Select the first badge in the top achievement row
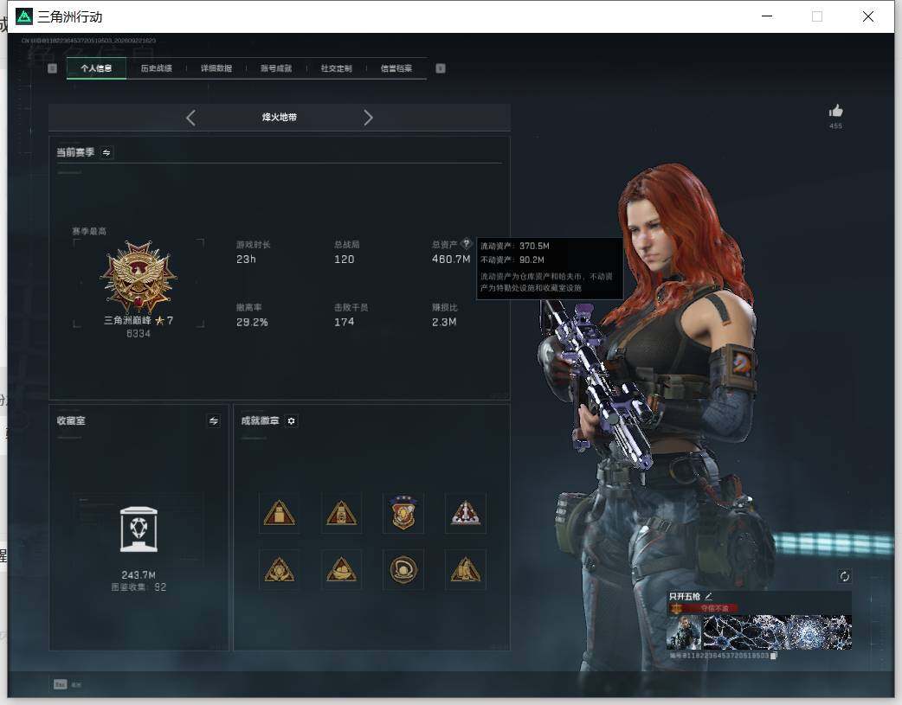This screenshot has height=705, width=902. (279, 513)
